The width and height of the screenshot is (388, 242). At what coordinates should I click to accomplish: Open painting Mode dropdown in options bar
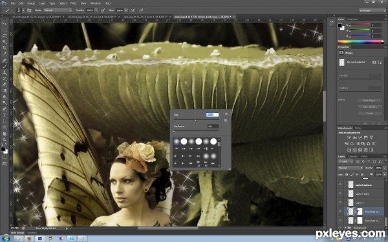[x=58, y=10]
